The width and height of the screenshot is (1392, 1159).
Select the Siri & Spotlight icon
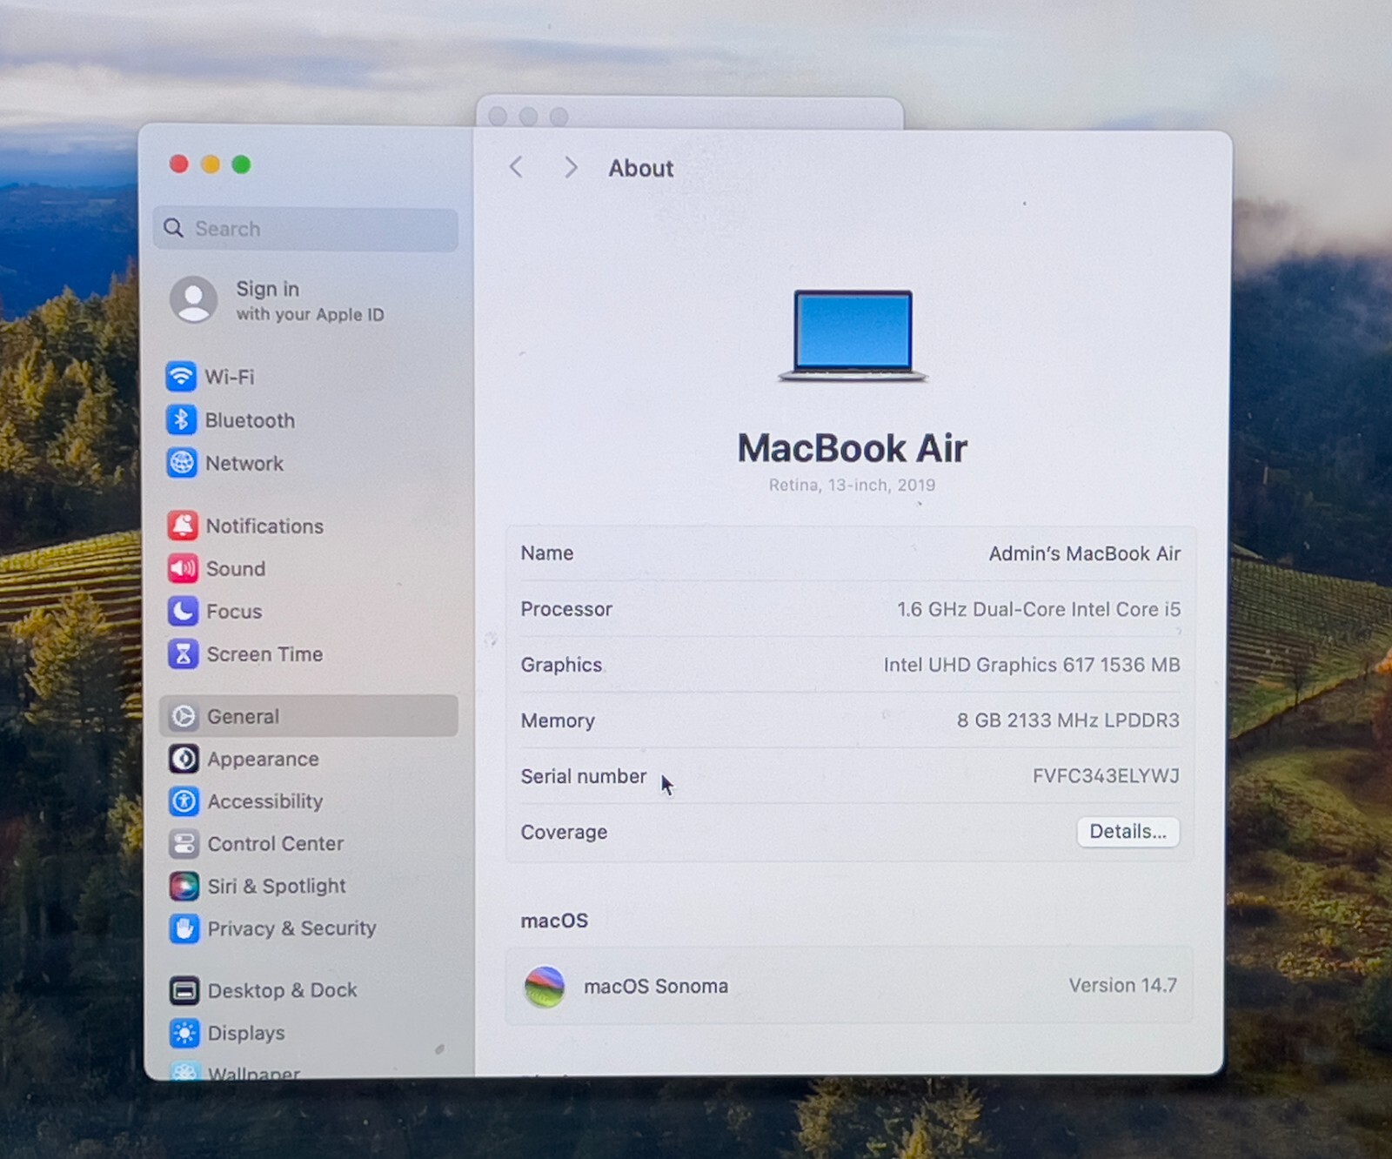(184, 886)
